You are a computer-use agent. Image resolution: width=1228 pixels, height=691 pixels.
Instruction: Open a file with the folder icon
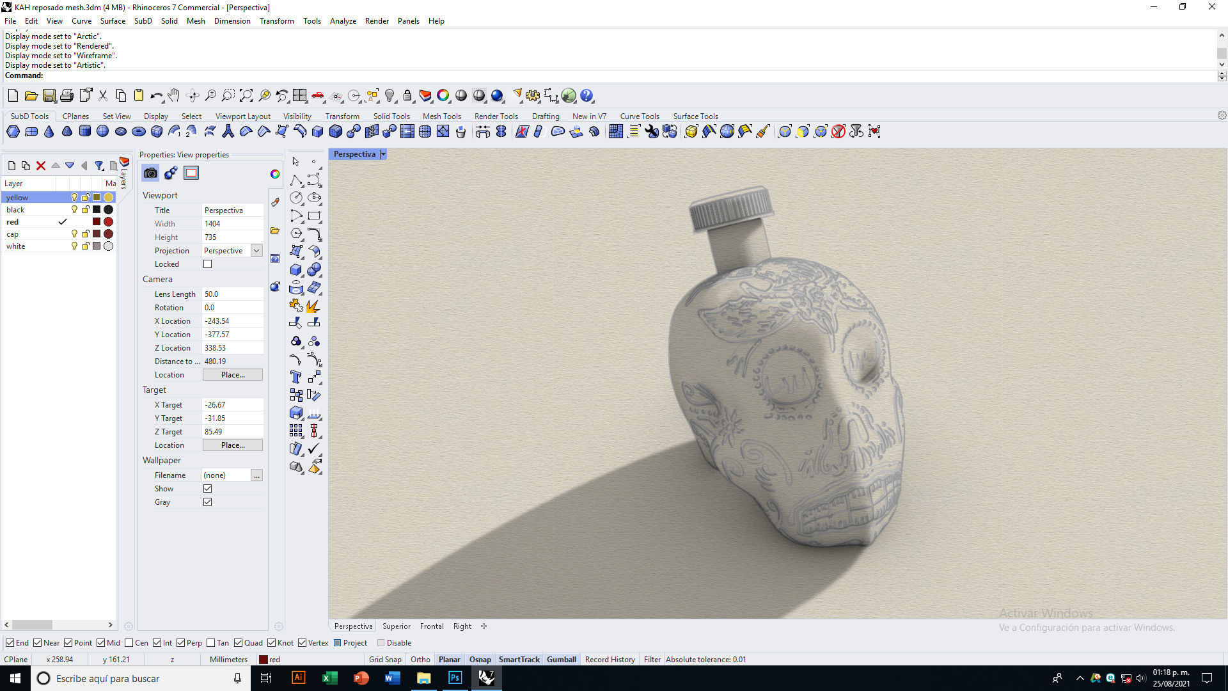pos(31,96)
